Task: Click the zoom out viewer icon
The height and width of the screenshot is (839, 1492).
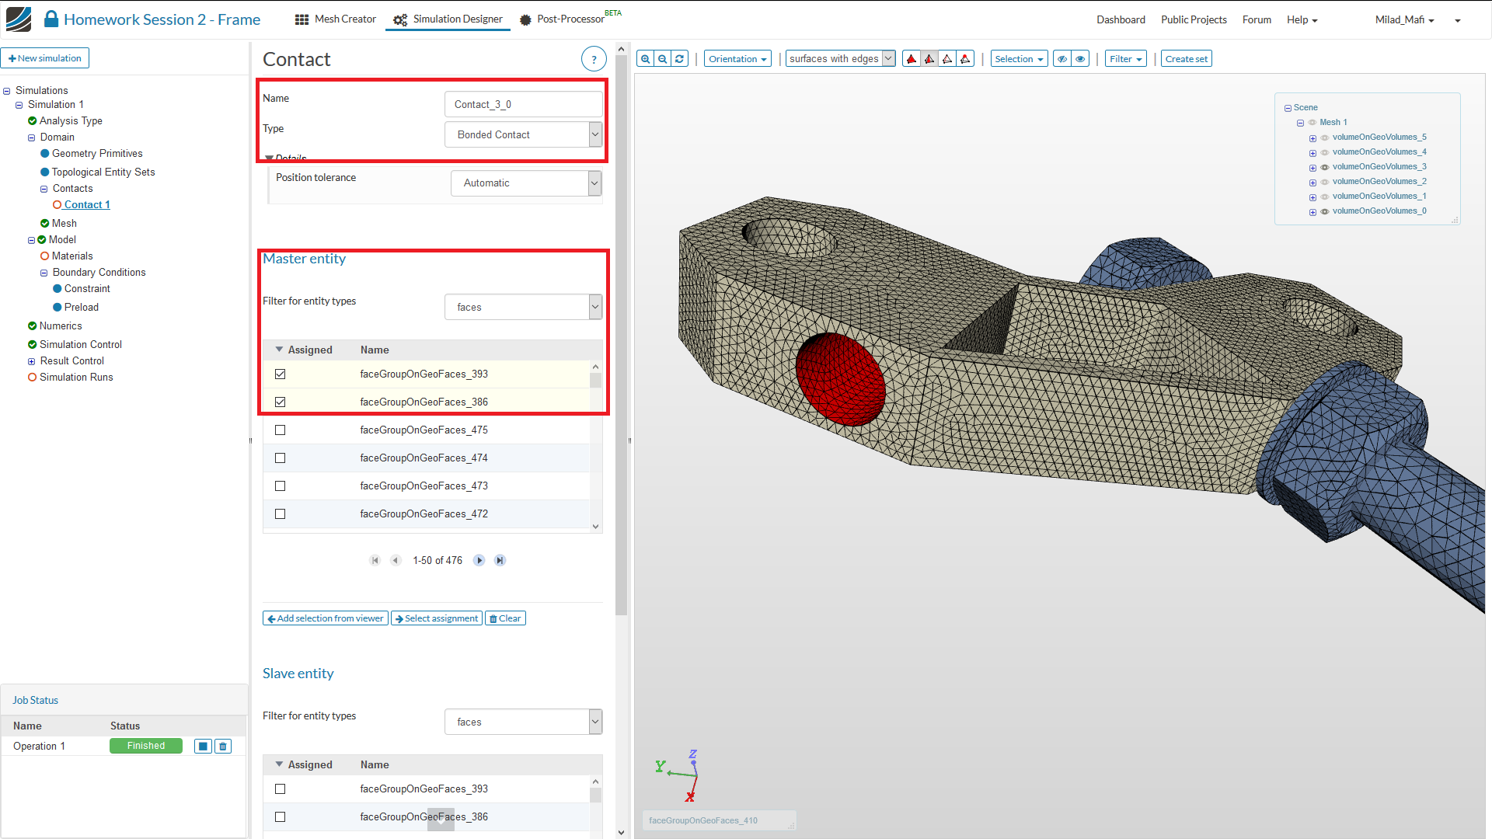Action: point(662,59)
